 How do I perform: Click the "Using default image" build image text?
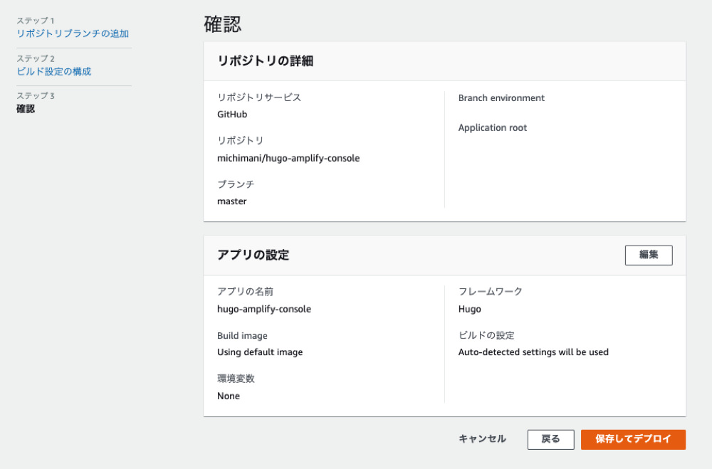coord(260,352)
